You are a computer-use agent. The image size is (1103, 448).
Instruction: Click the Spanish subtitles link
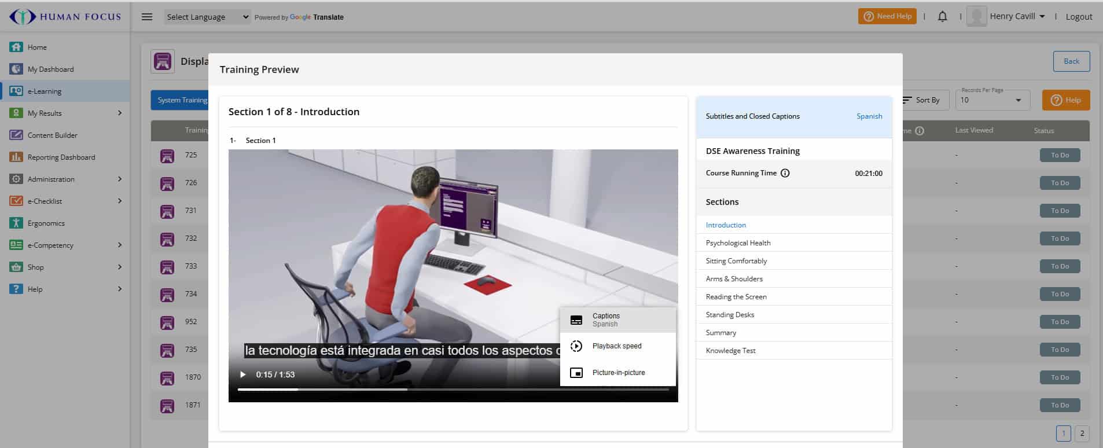(x=869, y=116)
